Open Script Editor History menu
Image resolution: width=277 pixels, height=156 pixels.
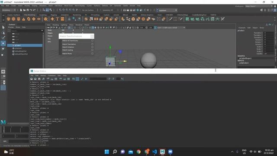pos(43,75)
